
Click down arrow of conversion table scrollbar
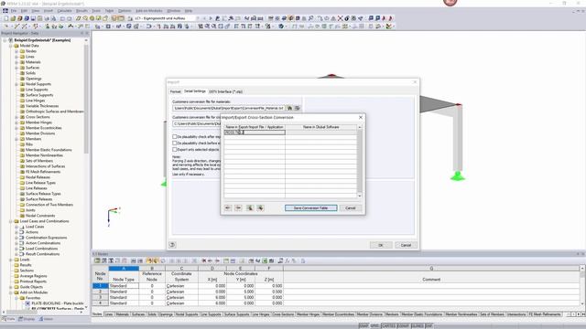click(x=360, y=196)
